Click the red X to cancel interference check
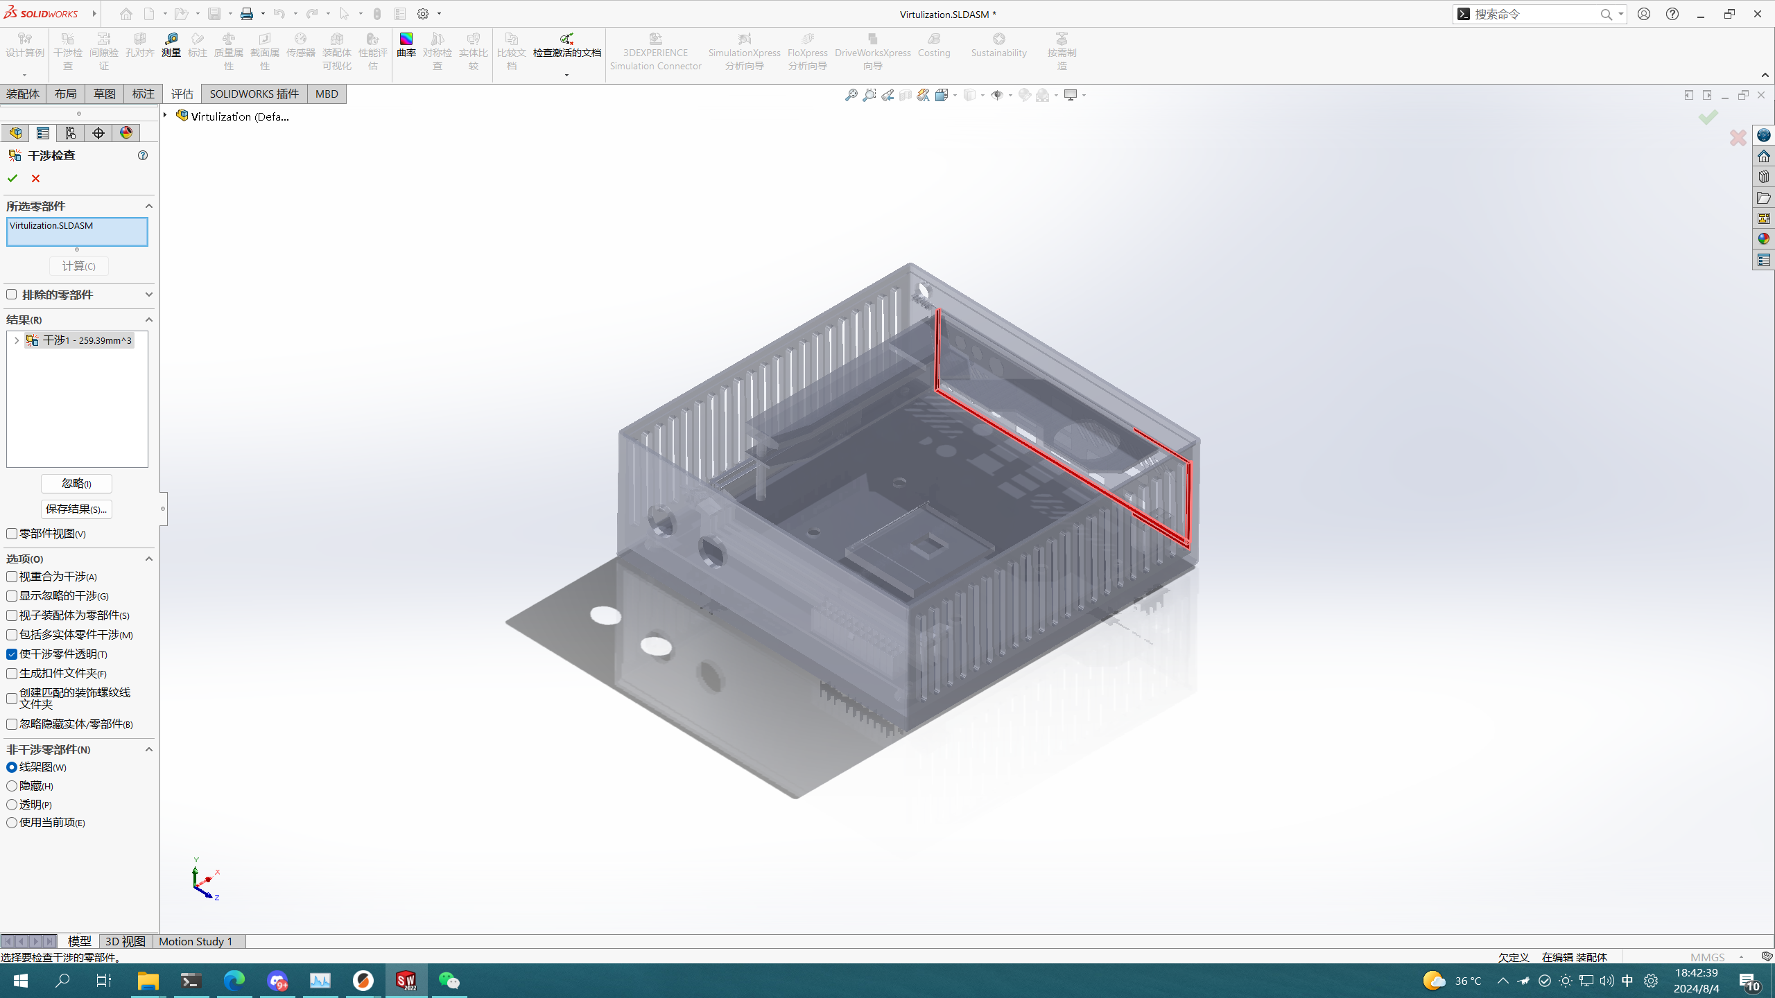Image resolution: width=1775 pixels, height=998 pixels. click(x=35, y=178)
